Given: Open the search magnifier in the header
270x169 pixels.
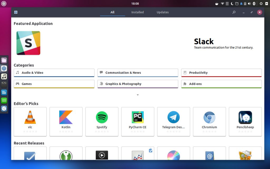Looking at the screenshot, I should (x=234, y=12).
